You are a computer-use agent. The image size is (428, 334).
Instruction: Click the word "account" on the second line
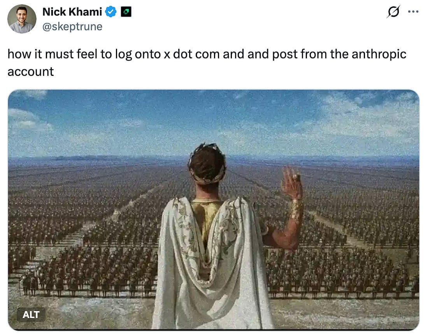[x=31, y=72]
